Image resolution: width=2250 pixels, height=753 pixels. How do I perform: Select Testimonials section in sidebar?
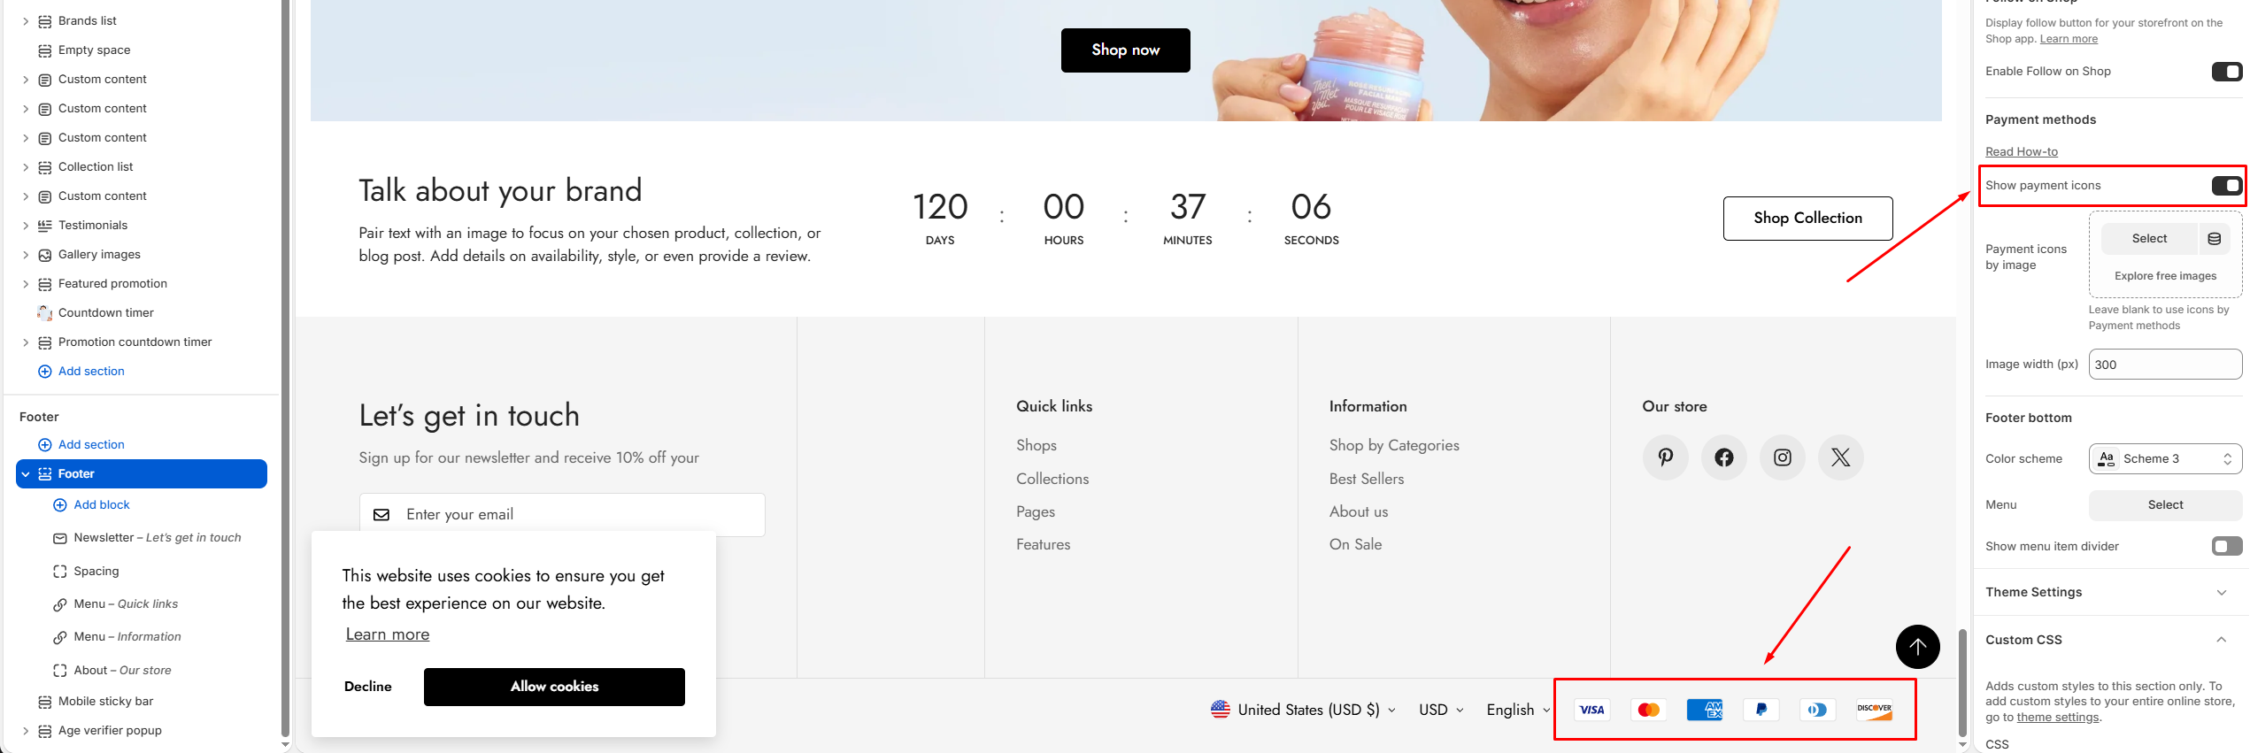click(x=93, y=226)
